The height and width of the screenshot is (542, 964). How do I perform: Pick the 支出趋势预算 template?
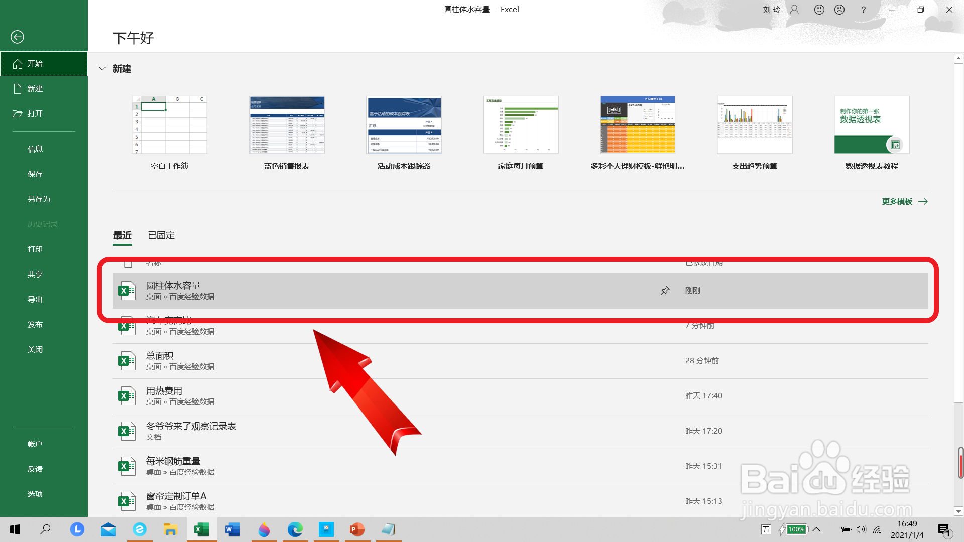tap(755, 125)
